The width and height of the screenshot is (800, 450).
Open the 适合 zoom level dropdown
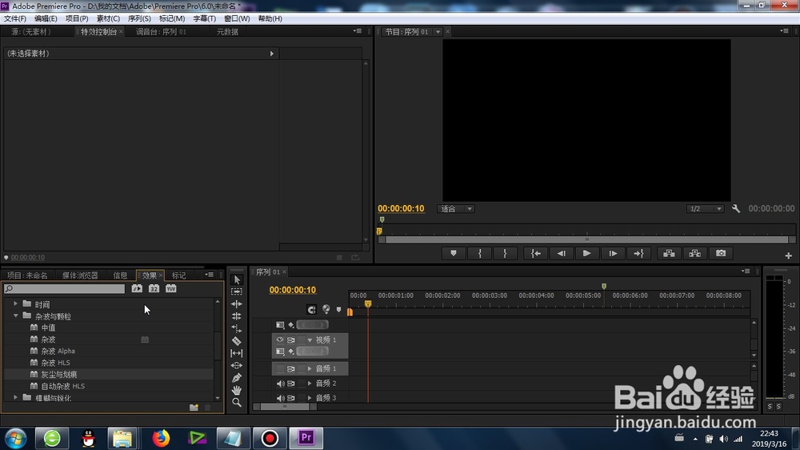tap(456, 208)
